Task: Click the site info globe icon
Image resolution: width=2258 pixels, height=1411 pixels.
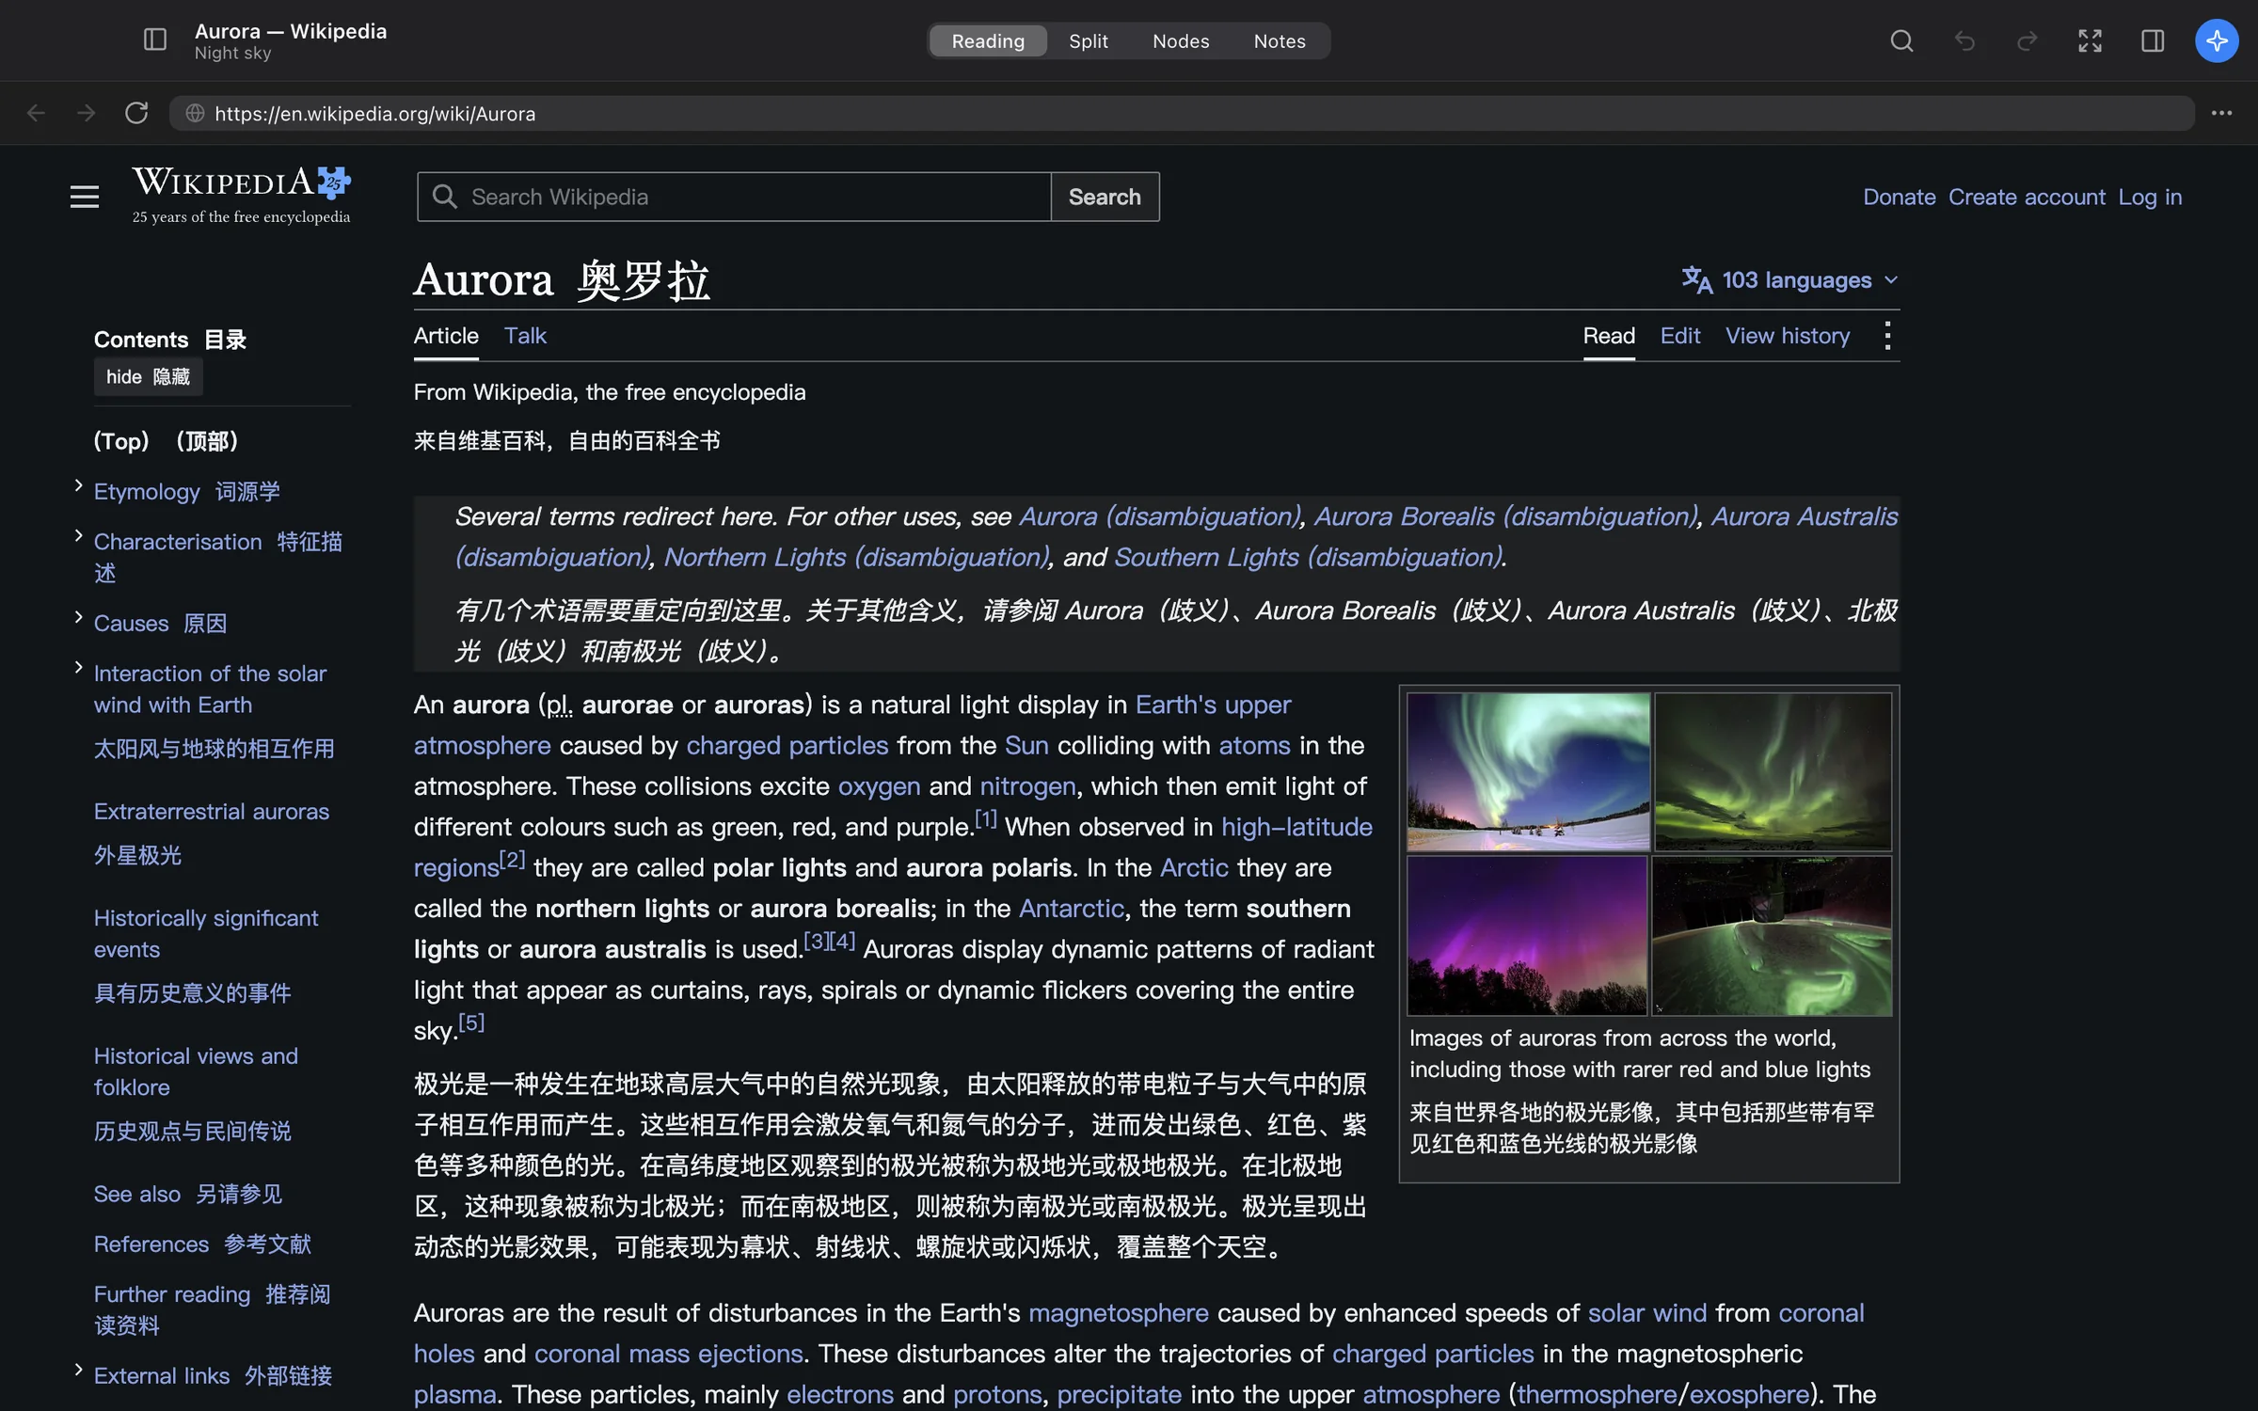Action: click(195, 113)
